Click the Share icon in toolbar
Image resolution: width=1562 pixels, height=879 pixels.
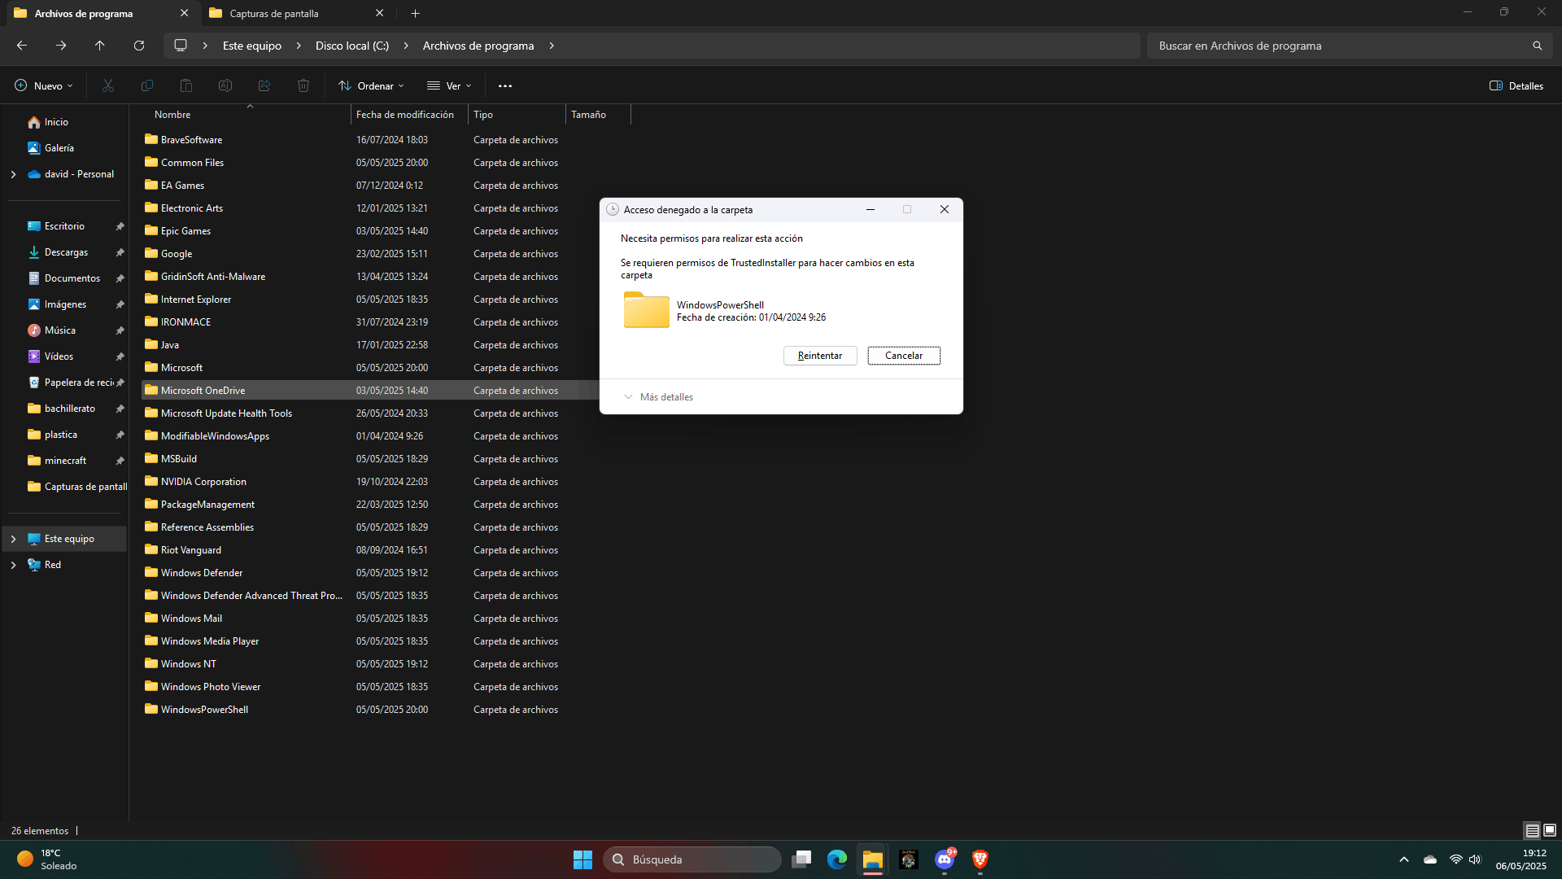[x=264, y=85]
